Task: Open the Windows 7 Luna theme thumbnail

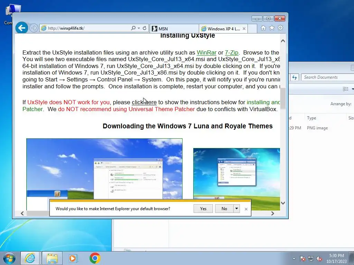Action: click(x=104, y=169)
